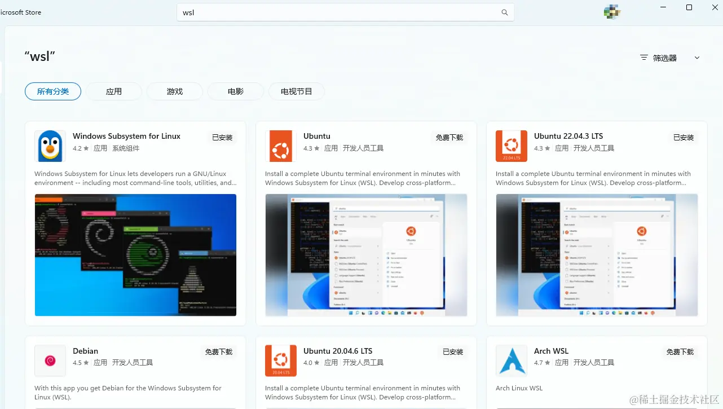Click the 电视节目 filter chip
Image resolution: width=723 pixels, height=409 pixels.
(x=297, y=91)
